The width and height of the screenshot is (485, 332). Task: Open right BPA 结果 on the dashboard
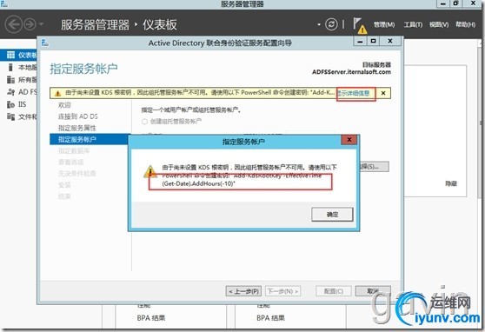[x=270, y=318]
